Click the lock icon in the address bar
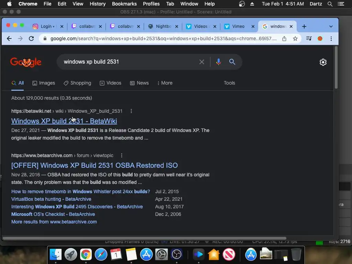The height and width of the screenshot is (264, 352). [x=45, y=38]
